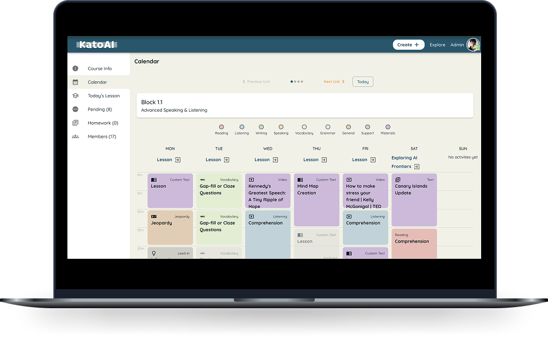Click the Homework sidebar icon
The image size is (548, 338).
(75, 123)
